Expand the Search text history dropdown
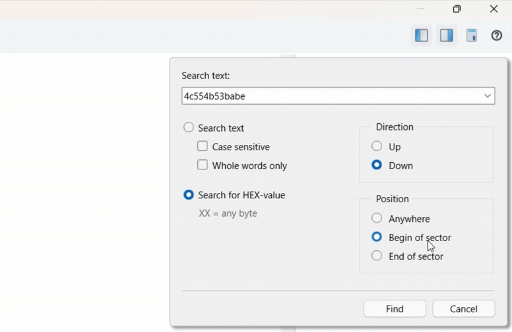Screen dimensions: 512x332 488,96
